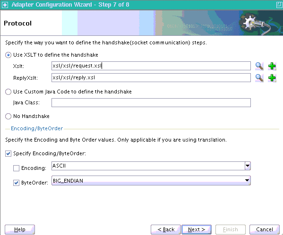Add new Xslt file with green plus

click(x=272, y=66)
